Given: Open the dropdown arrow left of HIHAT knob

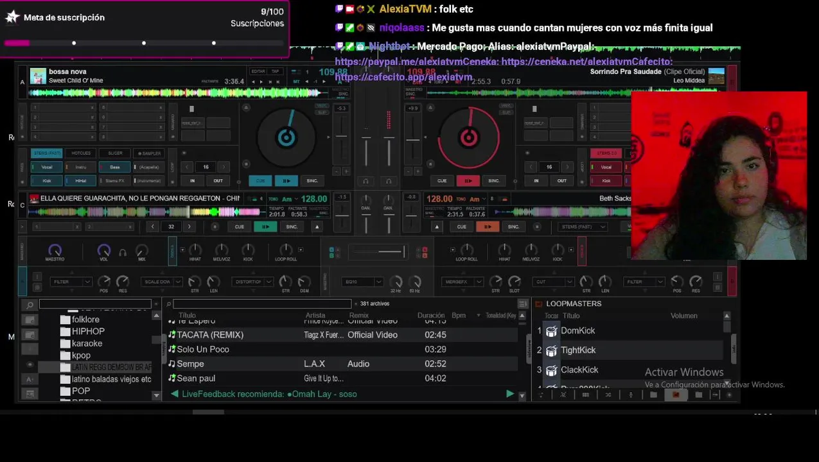Looking at the screenshot, I should tap(182, 250).
